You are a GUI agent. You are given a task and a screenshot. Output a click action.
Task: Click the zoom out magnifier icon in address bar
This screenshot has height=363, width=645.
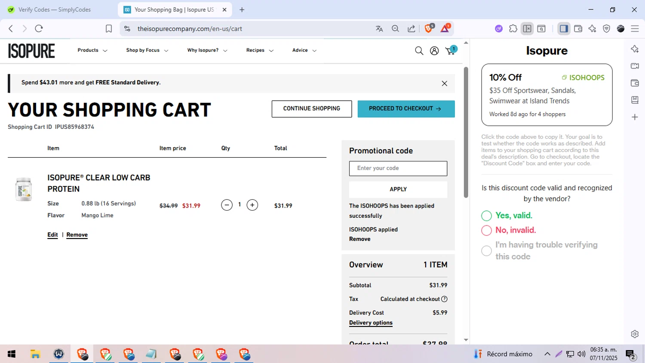[395, 28]
